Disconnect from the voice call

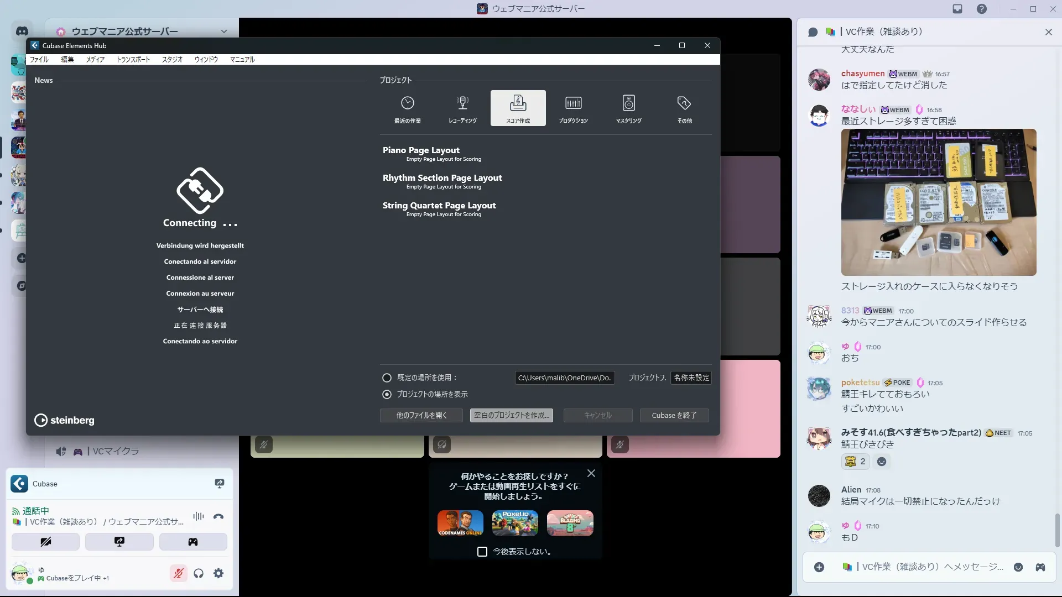click(218, 516)
